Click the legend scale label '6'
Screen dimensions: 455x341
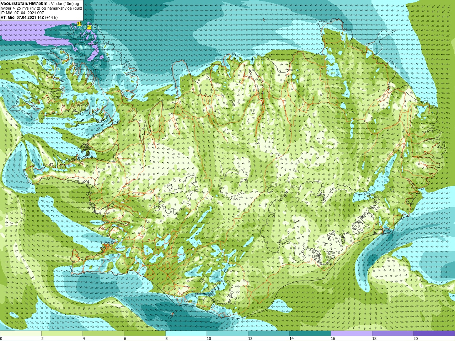(x=125, y=339)
